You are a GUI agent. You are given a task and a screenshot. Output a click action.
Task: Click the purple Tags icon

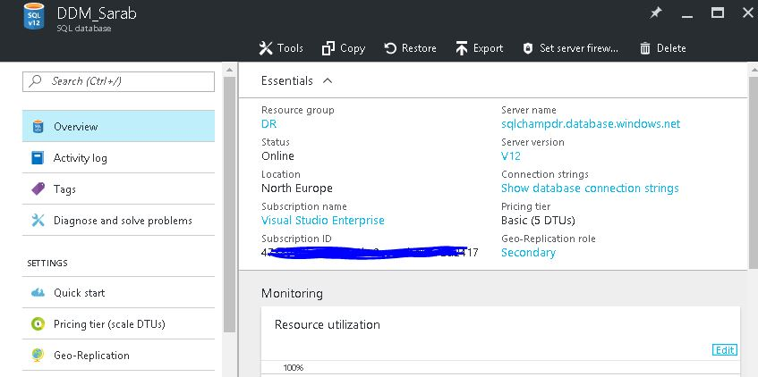tap(38, 188)
